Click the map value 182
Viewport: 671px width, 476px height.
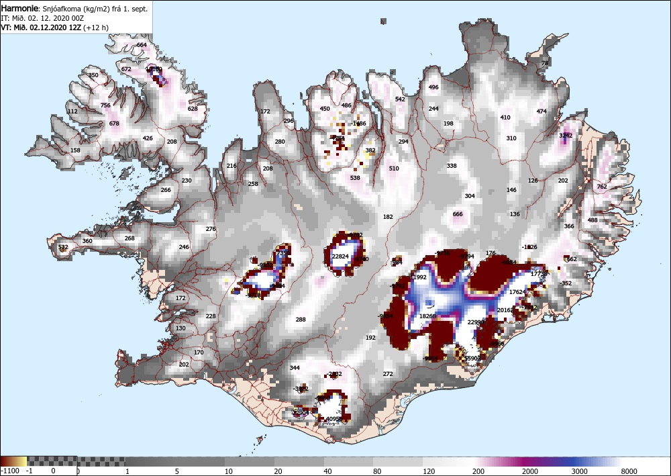(388, 217)
